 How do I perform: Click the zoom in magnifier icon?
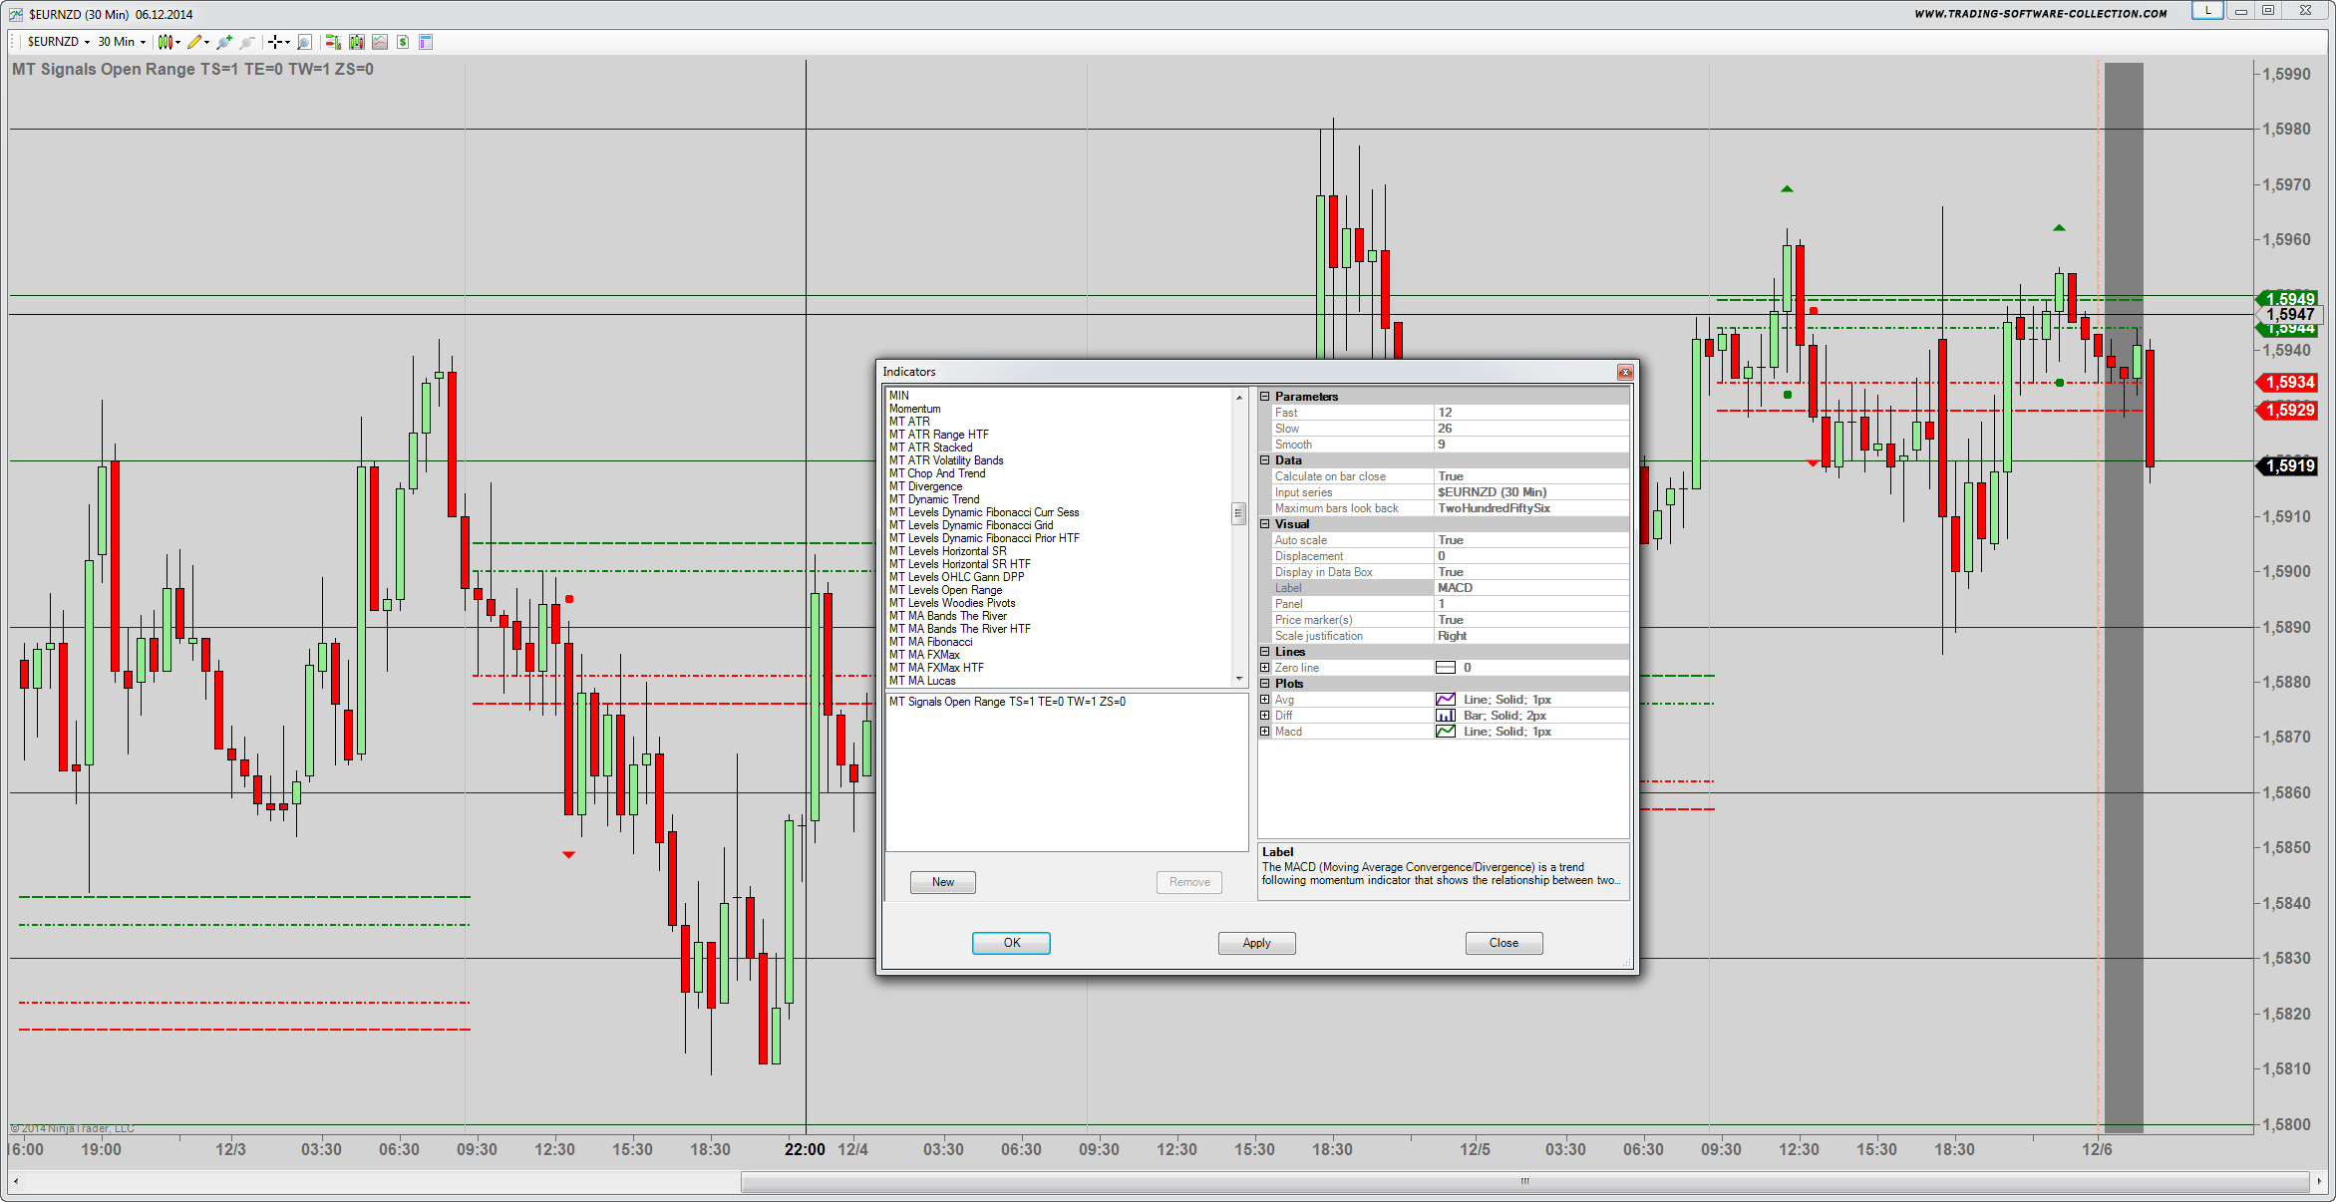click(224, 42)
